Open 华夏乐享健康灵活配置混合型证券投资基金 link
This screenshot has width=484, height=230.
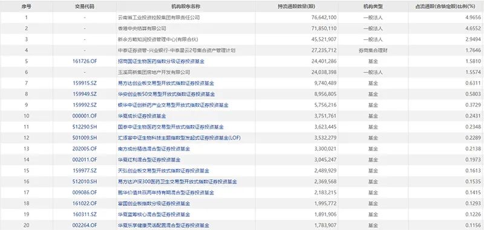[x=163, y=225]
